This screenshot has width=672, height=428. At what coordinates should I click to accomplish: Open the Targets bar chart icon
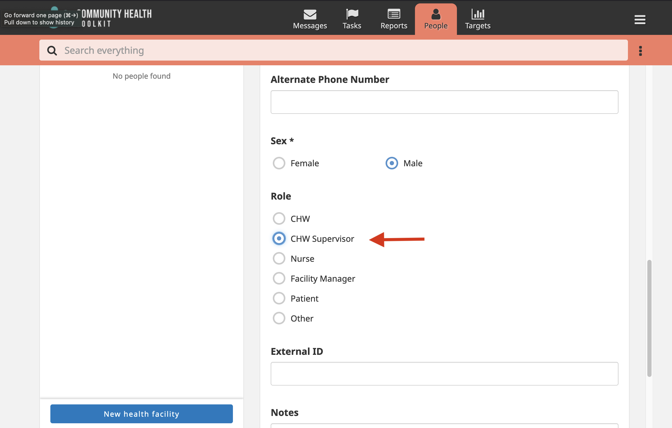478,14
